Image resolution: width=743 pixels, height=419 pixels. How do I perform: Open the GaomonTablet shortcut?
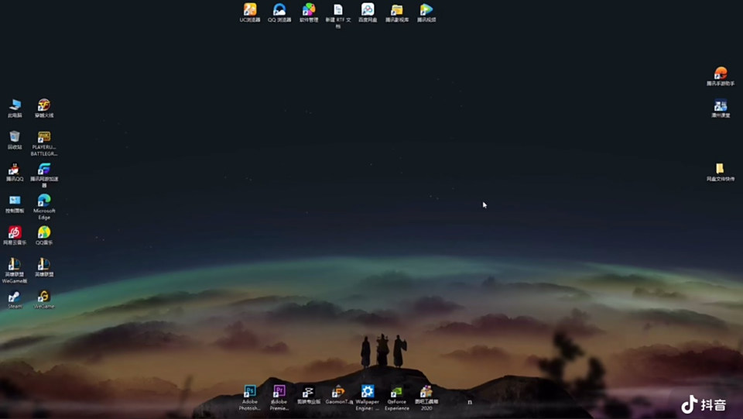[x=338, y=394]
